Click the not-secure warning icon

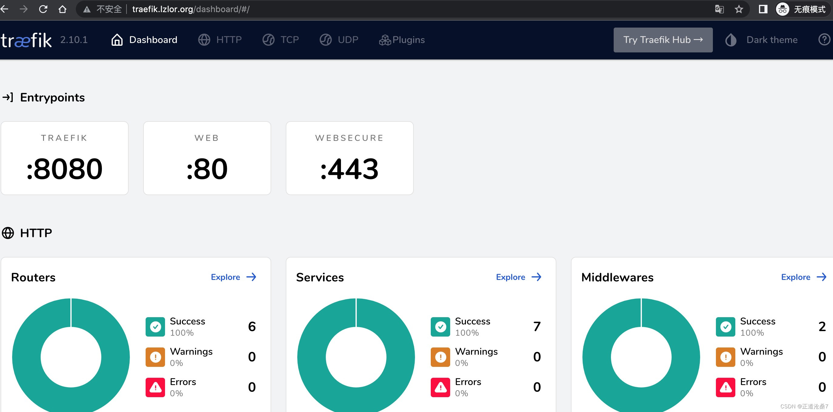pyautogui.click(x=87, y=9)
